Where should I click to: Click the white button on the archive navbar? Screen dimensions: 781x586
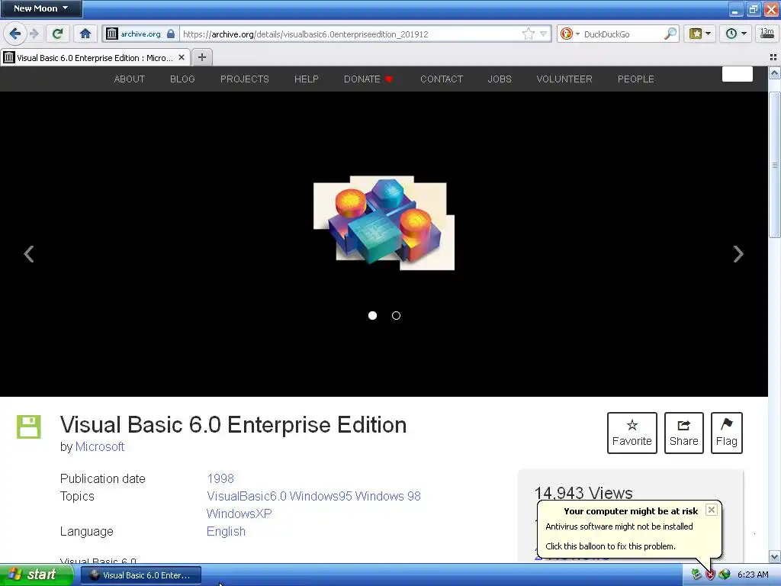(738, 74)
